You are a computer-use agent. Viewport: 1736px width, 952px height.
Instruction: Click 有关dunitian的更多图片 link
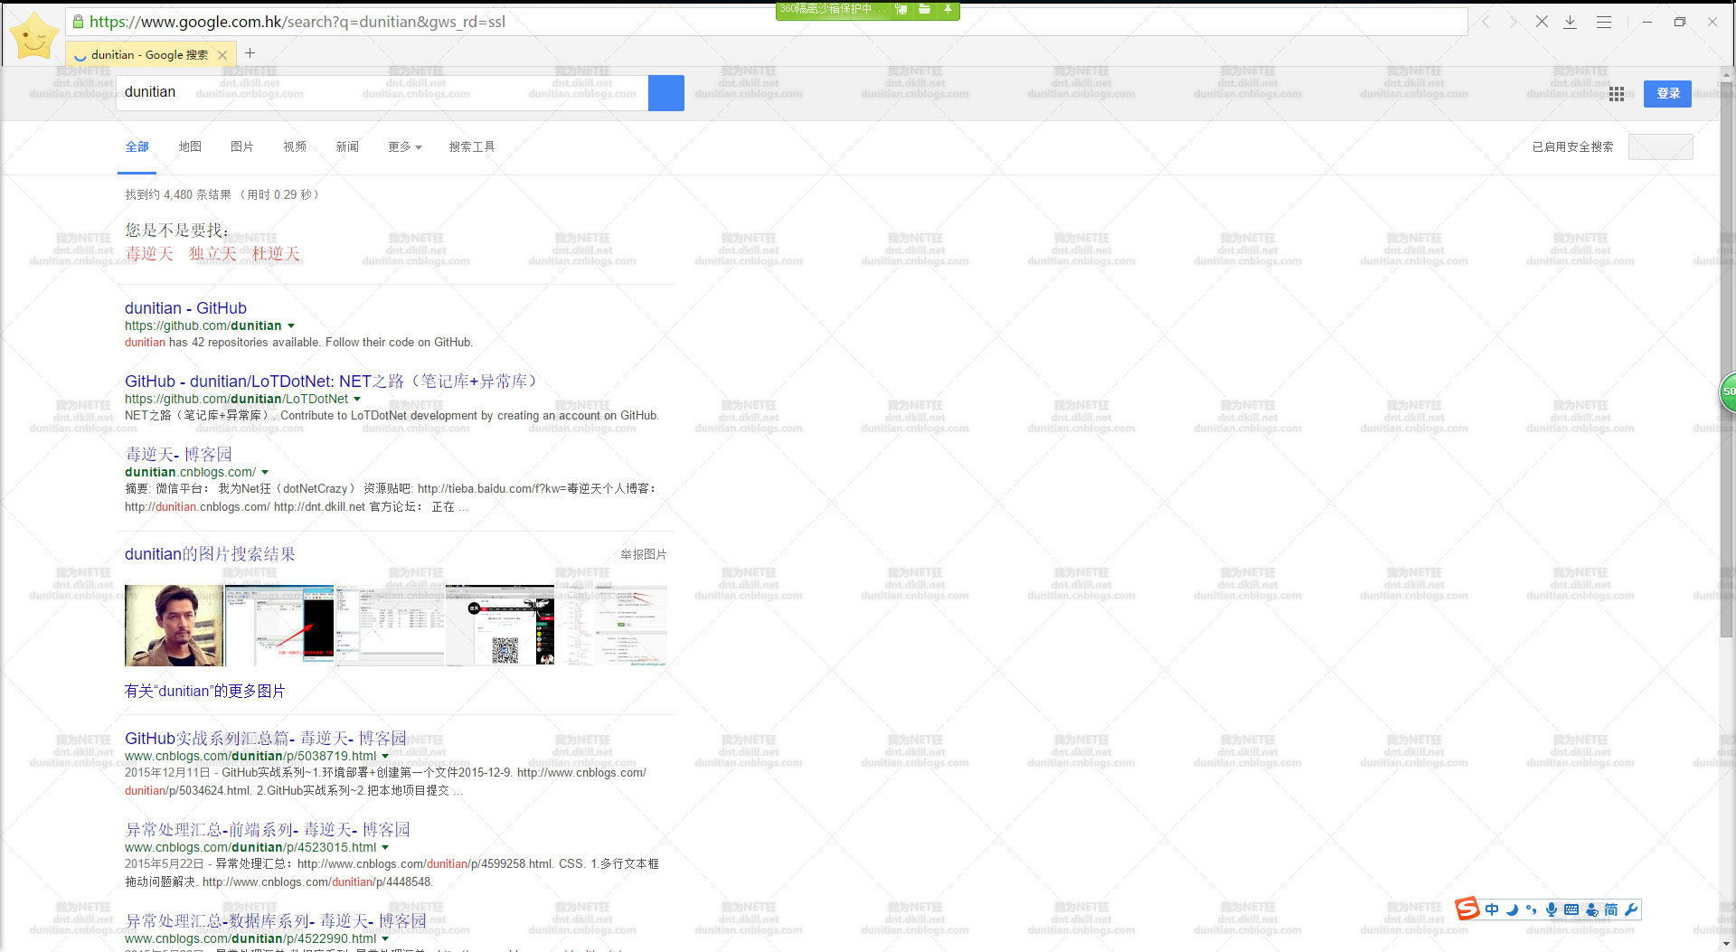[204, 691]
